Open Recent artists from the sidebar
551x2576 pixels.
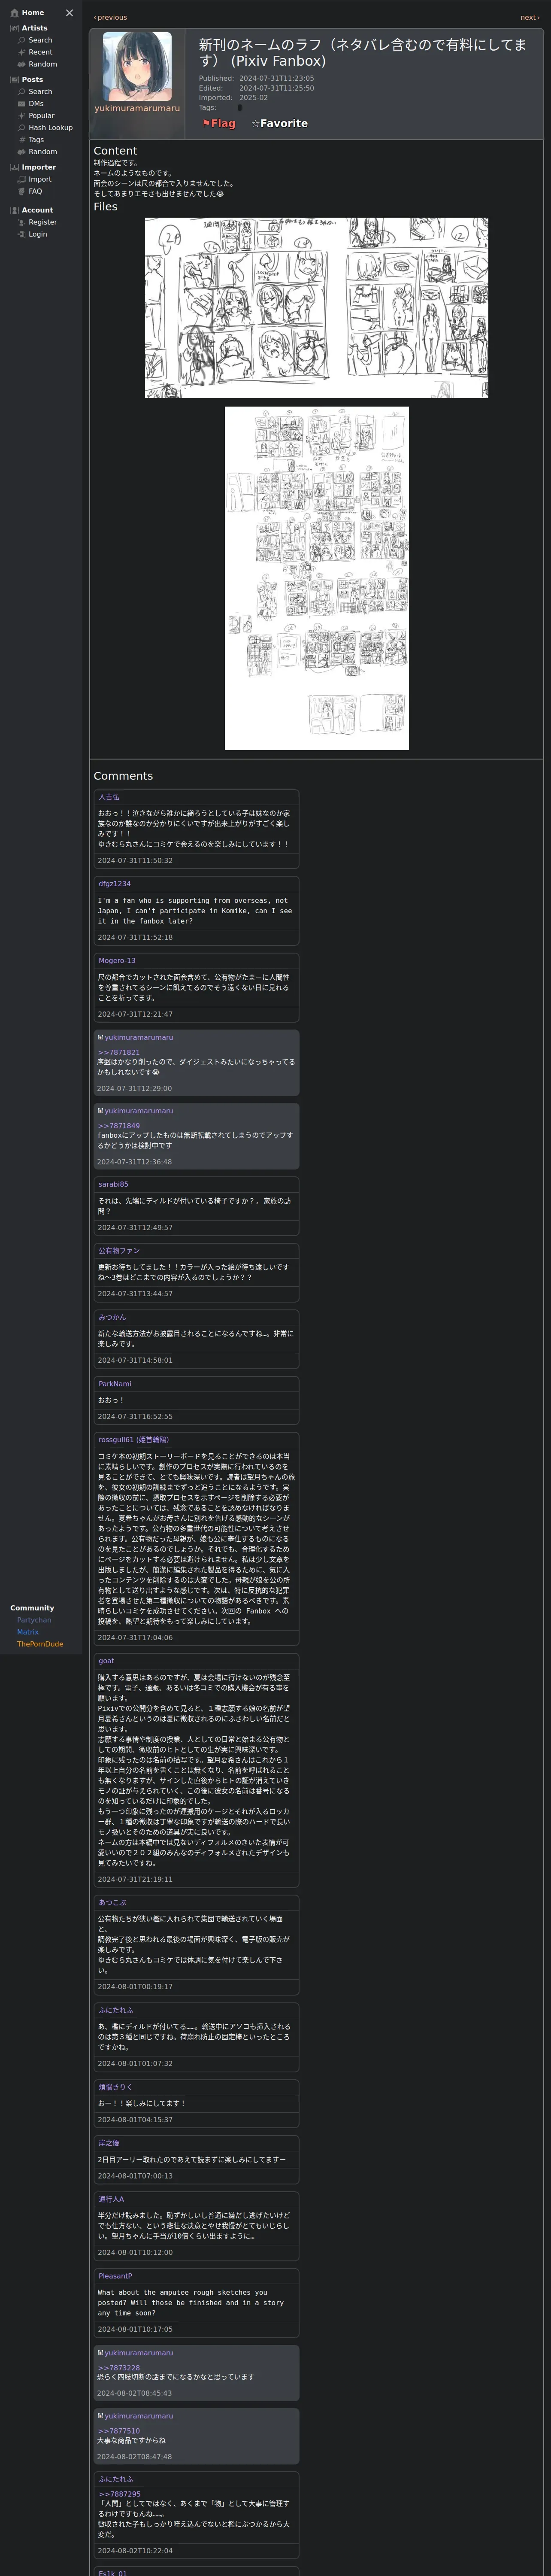point(40,52)
